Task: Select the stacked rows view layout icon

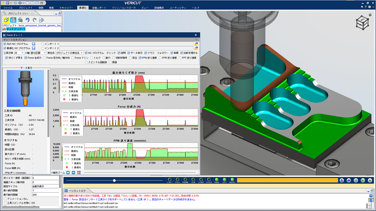Action: [x=37, y=3]
